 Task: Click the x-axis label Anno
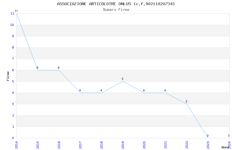coord(225,147)
